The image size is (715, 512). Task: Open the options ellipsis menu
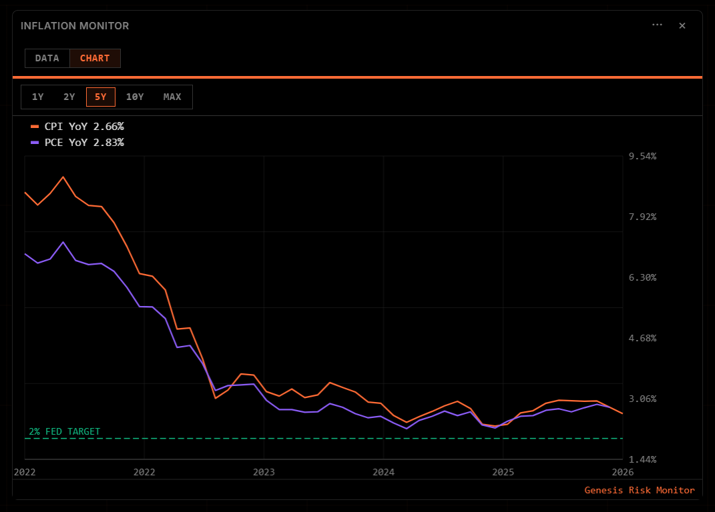point(657,25)
